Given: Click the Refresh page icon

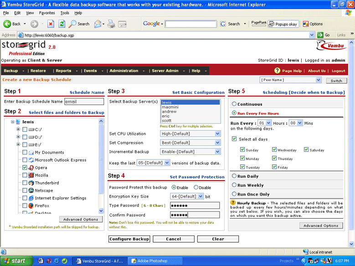Looking at the screenshot, I should (x=62, y=24).
